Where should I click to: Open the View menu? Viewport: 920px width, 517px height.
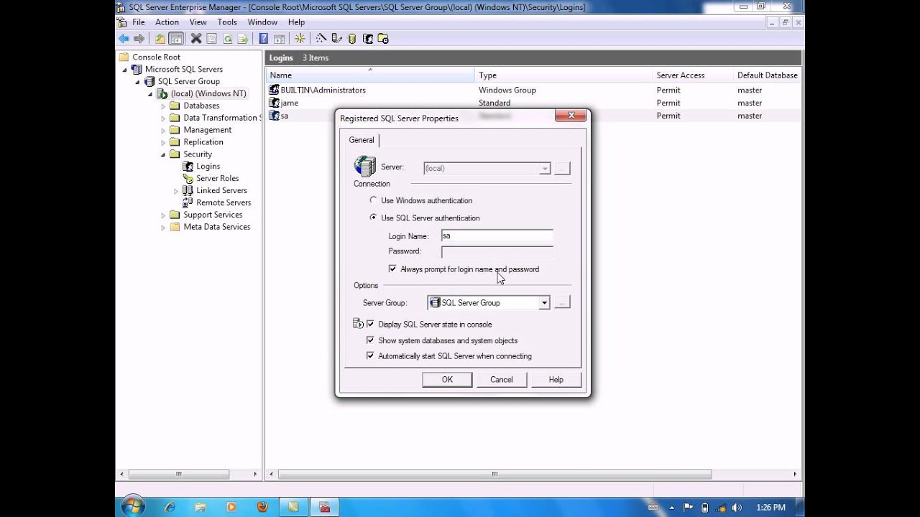(198, 22)
